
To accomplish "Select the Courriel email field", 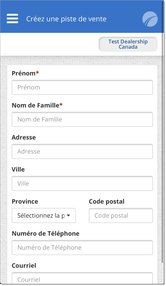I will (x=82, y=278).
